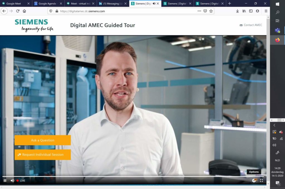This screenshot has height=189, width=285.
Task: Open the Firefox hamburger menu
Action: (266, 11)
